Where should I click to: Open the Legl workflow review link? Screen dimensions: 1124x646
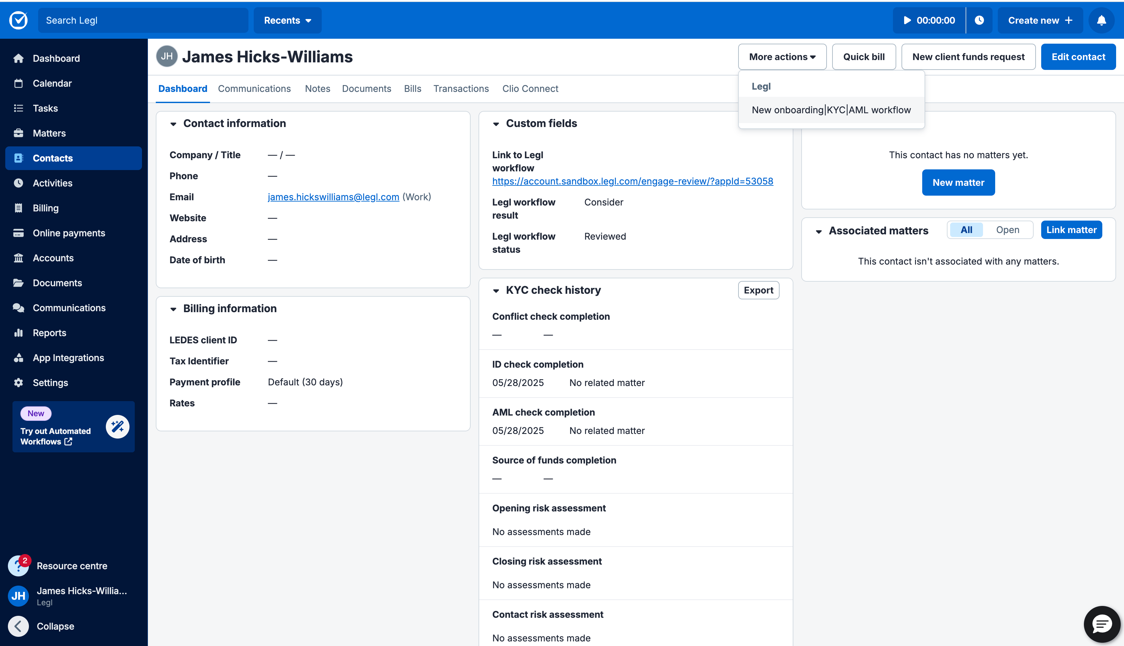(632, 181)
